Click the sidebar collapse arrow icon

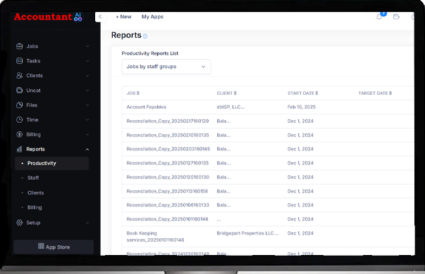(x=100, y=17)
